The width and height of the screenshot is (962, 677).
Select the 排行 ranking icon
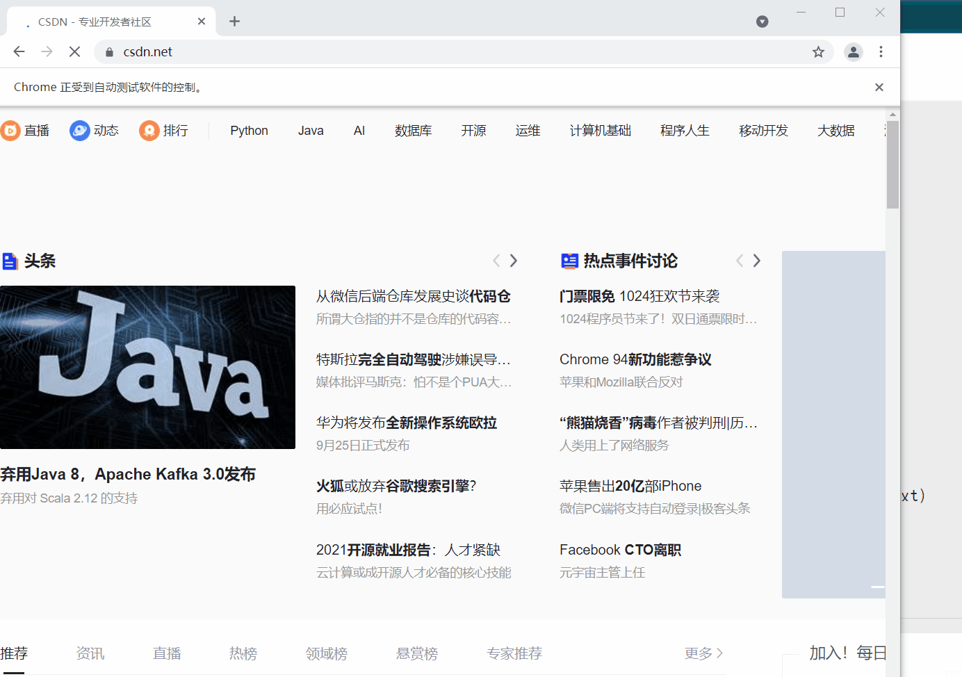click(148, 130)
